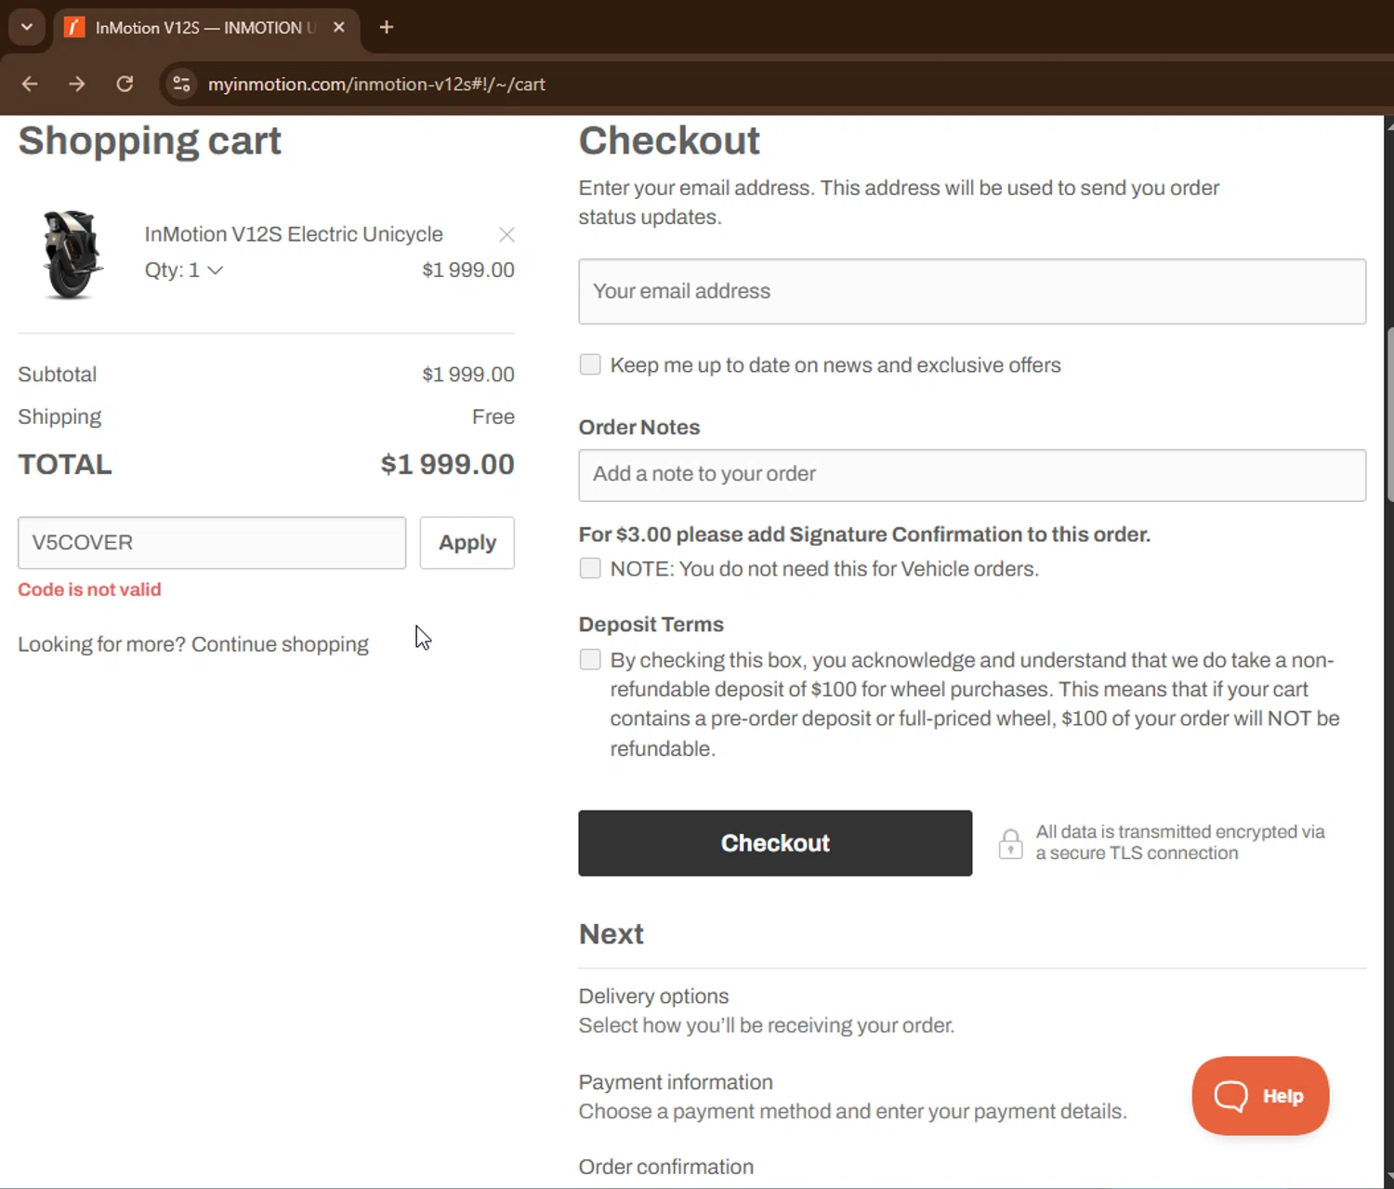Open site information icon in address bar
This screenshot has height=1189, width=1394.
coord(181,84)
